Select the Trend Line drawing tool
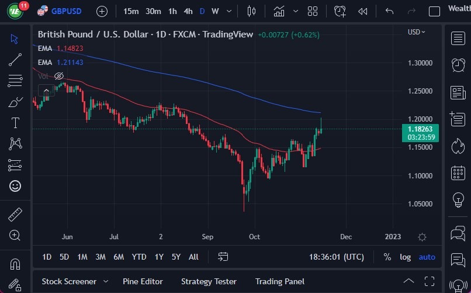 coord(15,59)
